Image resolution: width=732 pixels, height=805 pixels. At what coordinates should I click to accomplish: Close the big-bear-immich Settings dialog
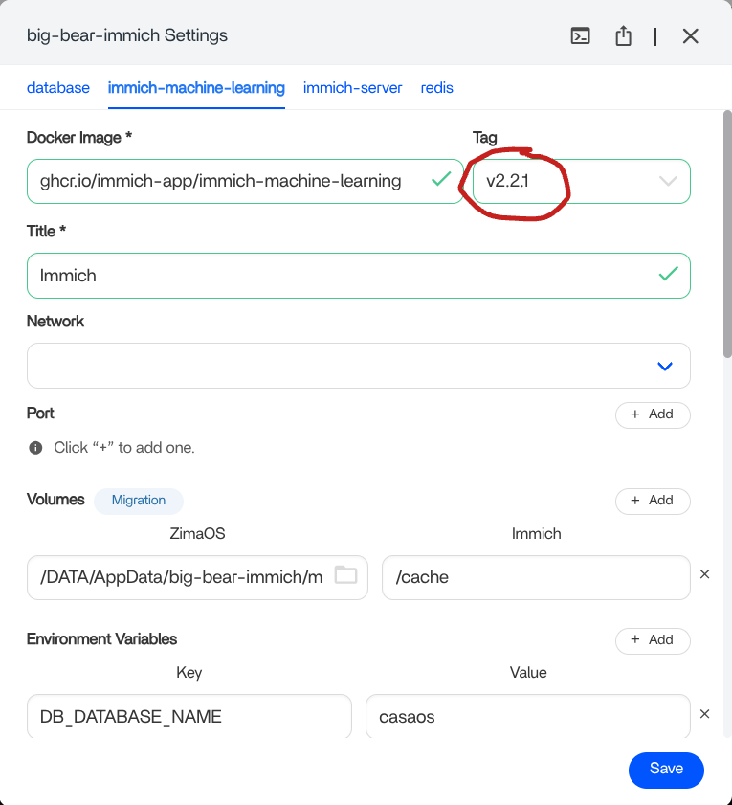[690, 36]
